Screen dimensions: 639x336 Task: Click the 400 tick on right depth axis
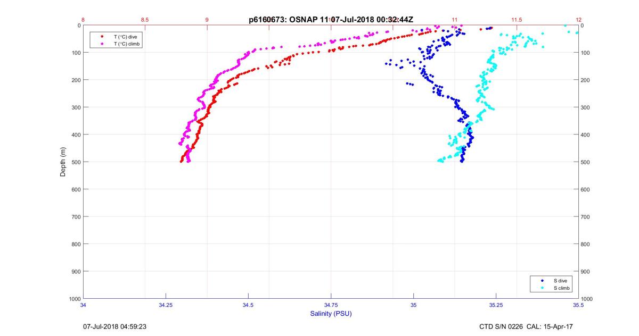coord(585,135)
